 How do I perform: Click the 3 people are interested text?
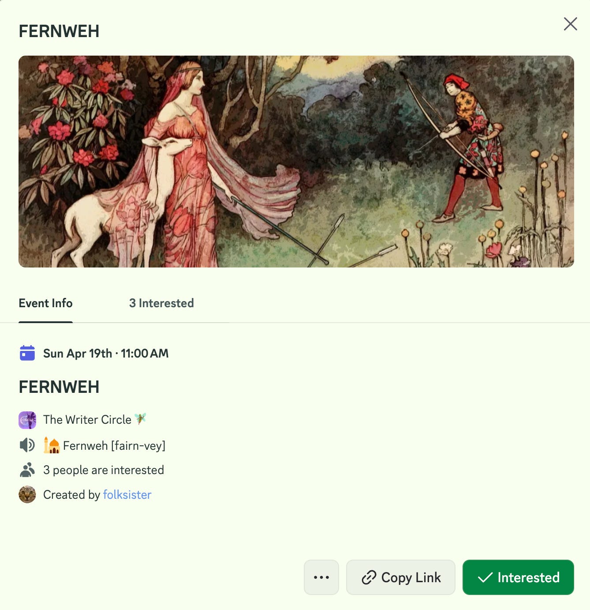(104, 470)
